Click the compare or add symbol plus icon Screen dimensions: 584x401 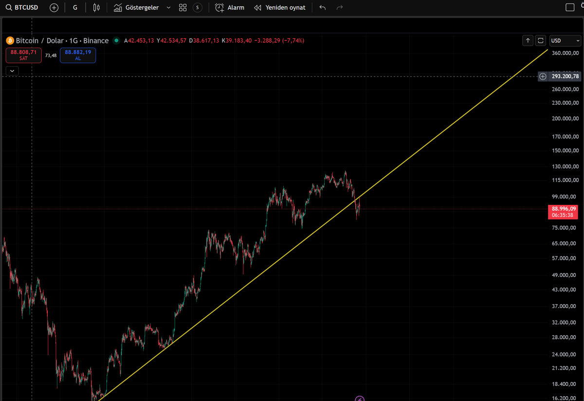click(54, 8)
